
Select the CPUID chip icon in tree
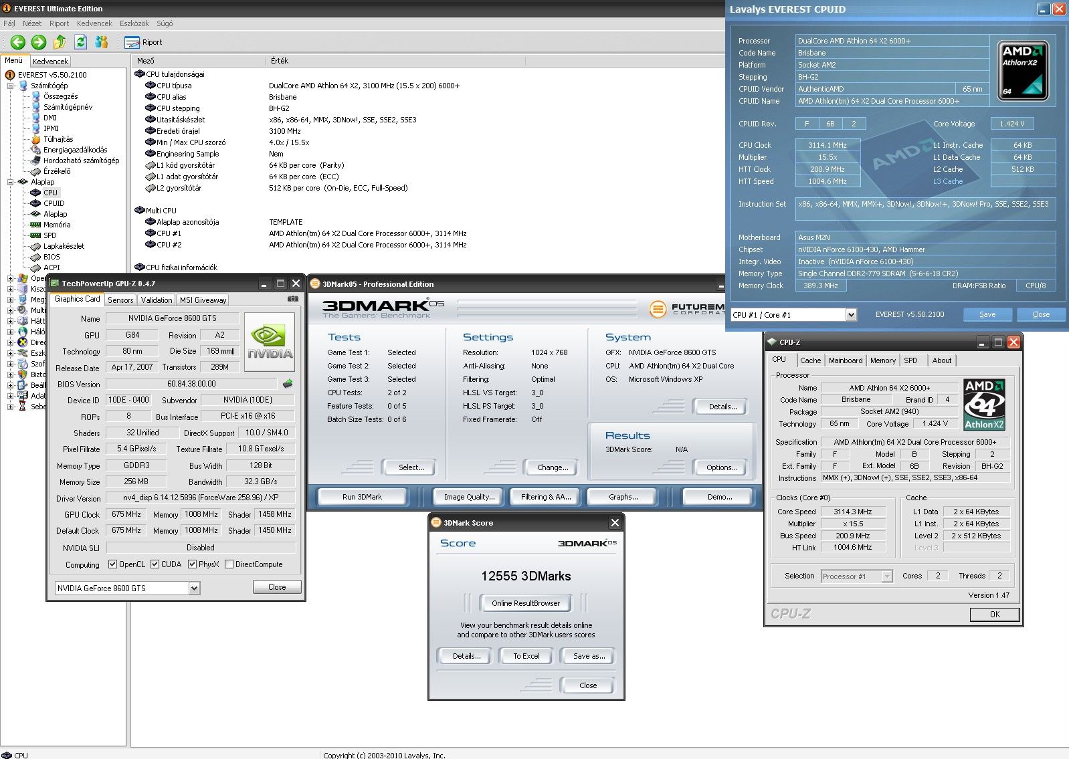(x=36, y=203)
